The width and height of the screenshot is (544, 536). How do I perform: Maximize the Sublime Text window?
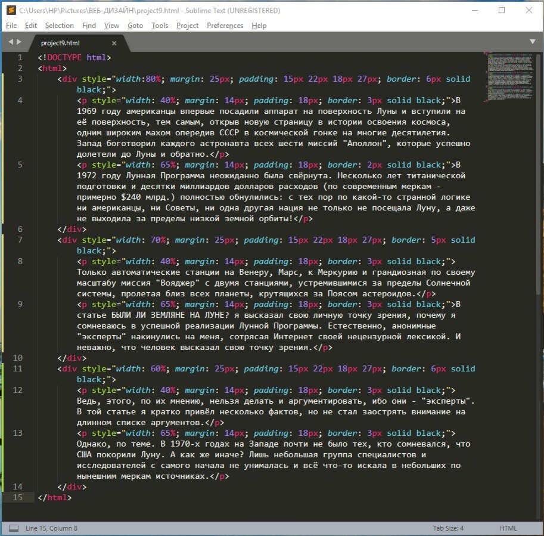coord(502,10)
